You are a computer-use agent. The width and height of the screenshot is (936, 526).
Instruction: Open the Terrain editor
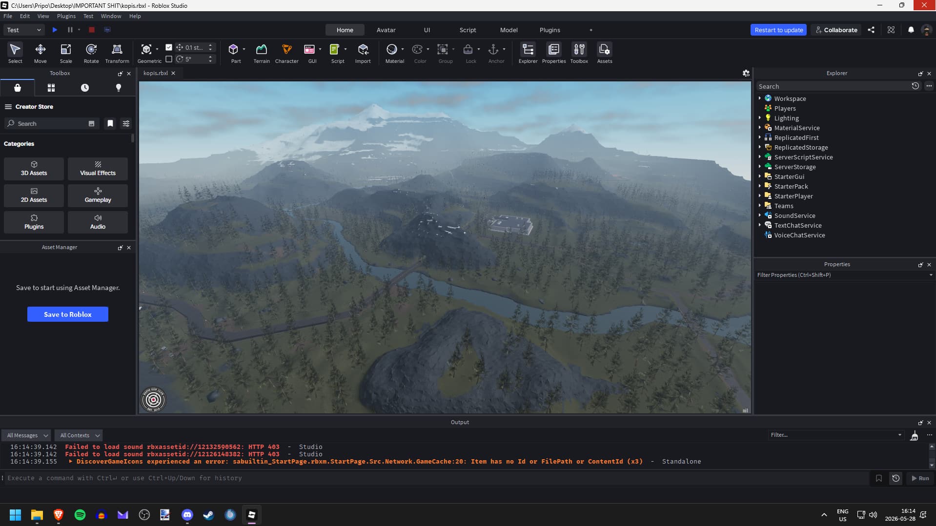pos(262,53)
